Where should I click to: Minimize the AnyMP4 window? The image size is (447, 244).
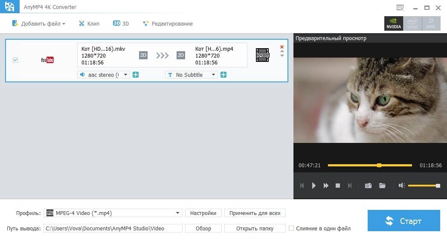415,8
